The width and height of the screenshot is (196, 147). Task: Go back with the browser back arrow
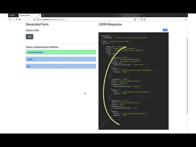click(x=10, y=19)
